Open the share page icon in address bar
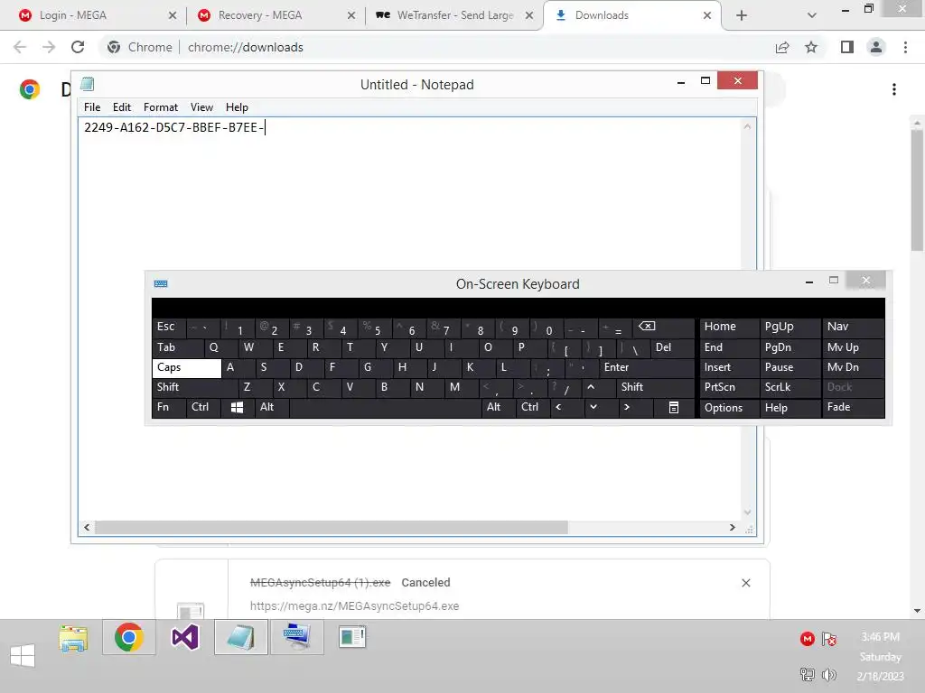Image resolution: width=925 pixels, height=693 pixels. click(782, 47)
